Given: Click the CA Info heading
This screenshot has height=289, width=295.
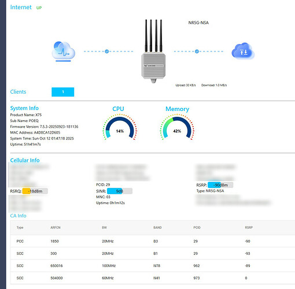Looking at the screenshot, I should click(18, 216).
